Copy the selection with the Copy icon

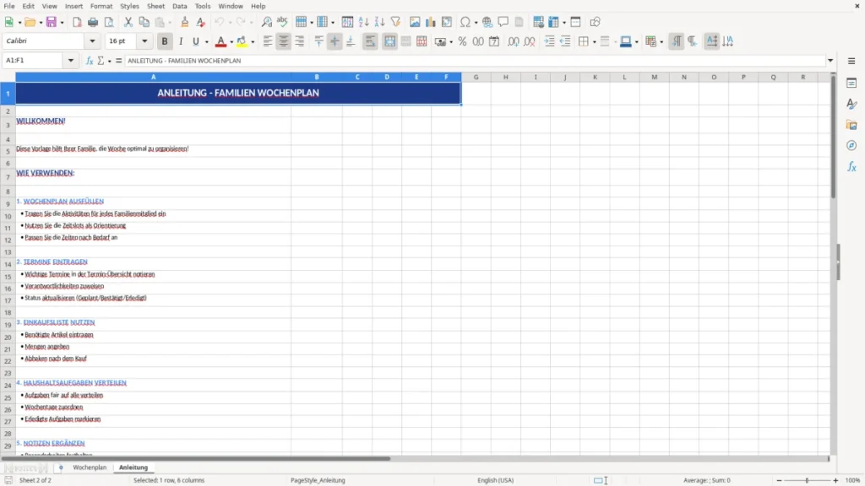(144, 22)
